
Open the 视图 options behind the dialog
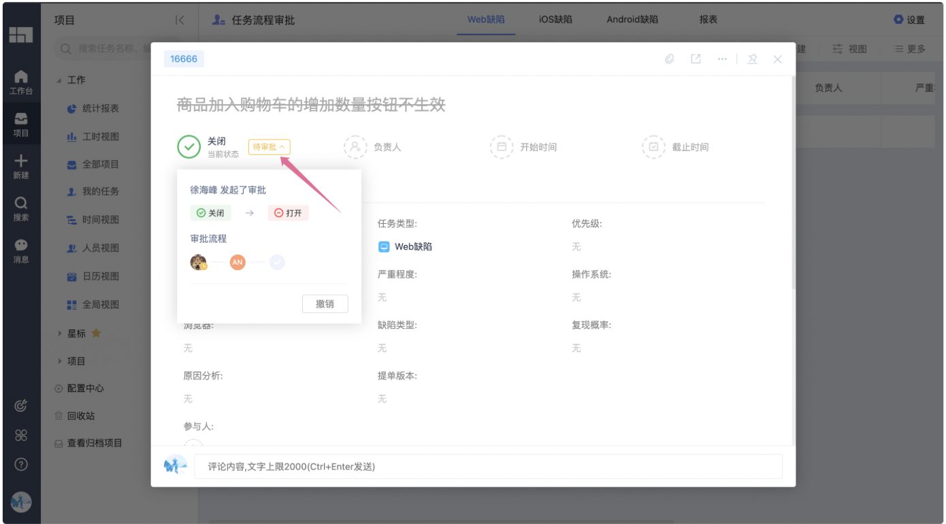coord(849,49)
